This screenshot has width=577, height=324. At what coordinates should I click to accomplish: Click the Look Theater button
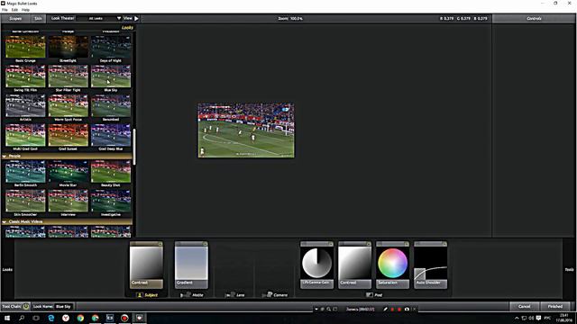[62, 18]
